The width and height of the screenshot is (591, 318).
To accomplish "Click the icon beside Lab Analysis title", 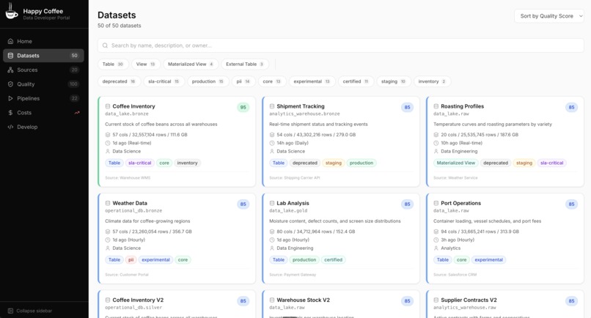I will [x=272, y=203].
